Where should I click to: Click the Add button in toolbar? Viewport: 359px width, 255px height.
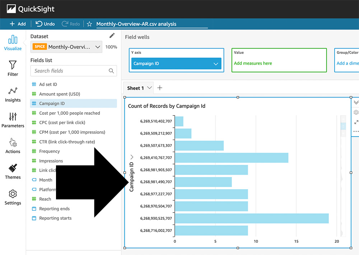coord(18,24)
